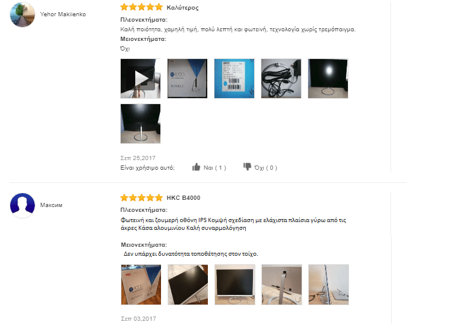This screenshot has width=450, height=325.
Task: Open B4000 box photo in first review
Action: coord(187,78)
